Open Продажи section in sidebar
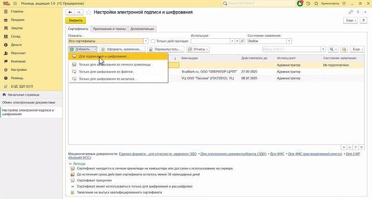 click(x=18, y=20)
